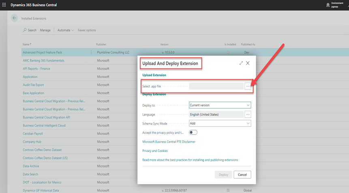Open the Schema Sync Mode dropdown

click(220, 123)
